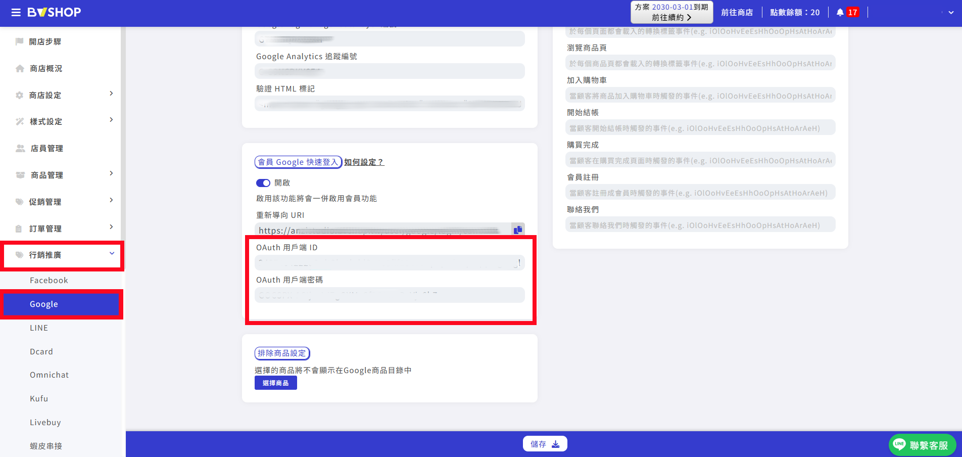Collapse the 行銷推廣 submenu chevron

[x=112, y=253]
